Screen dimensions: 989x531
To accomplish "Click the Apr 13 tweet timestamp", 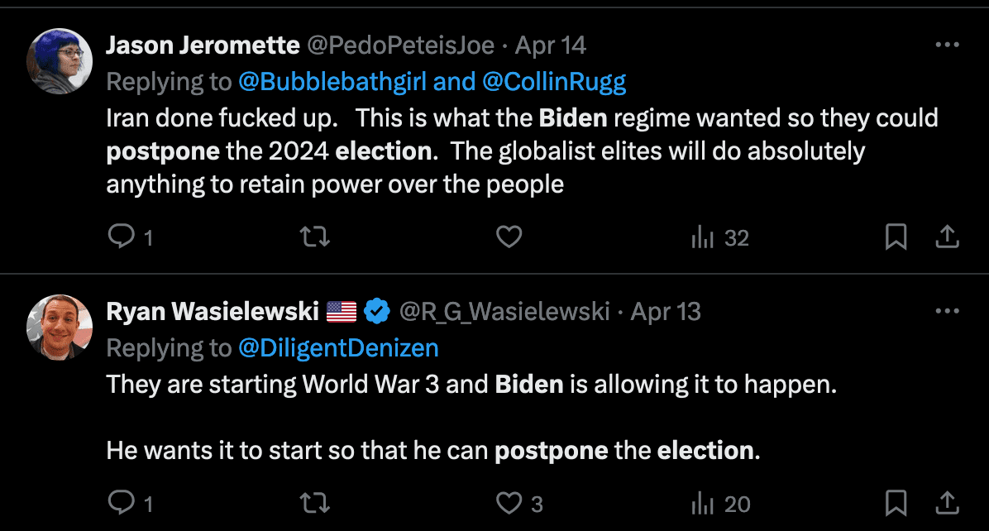I will [x=666, y=312].
